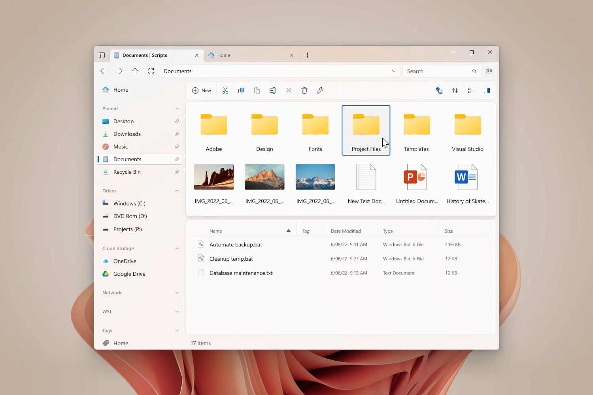The image size is (593, 395).
Task: Open the sort options icon
Action: 455,90
